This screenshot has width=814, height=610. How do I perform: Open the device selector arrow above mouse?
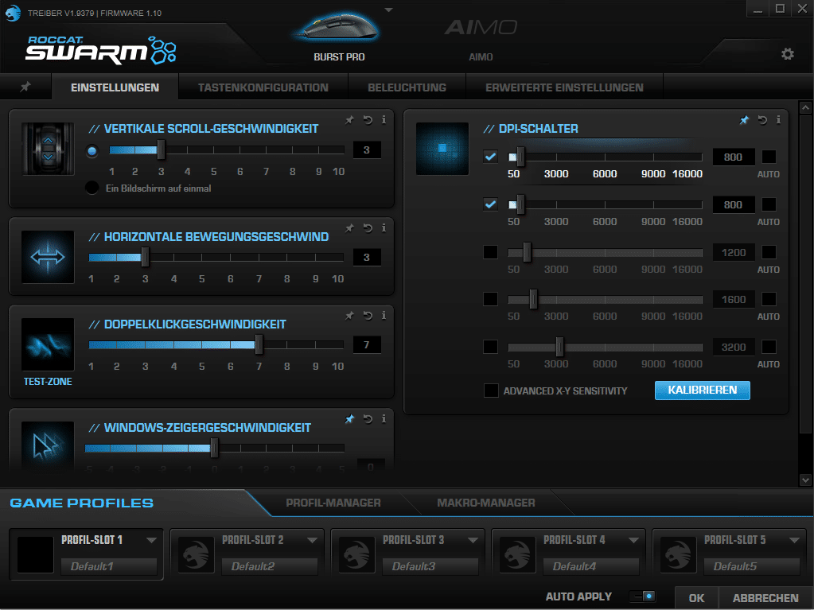[388, 10]
